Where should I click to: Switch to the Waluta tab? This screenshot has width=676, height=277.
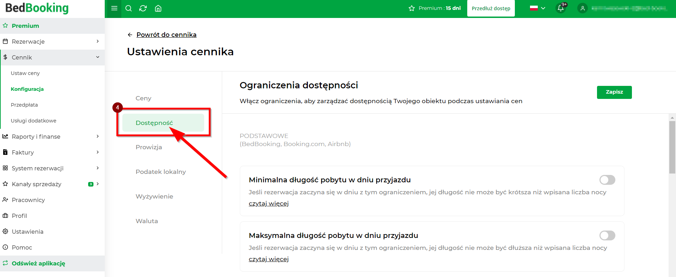[147, 221]
